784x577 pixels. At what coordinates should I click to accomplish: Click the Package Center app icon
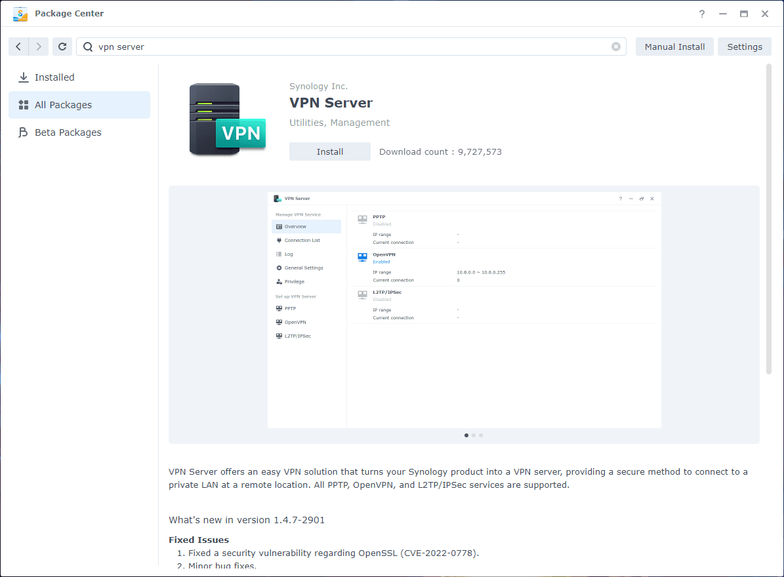tap(20, 14)
